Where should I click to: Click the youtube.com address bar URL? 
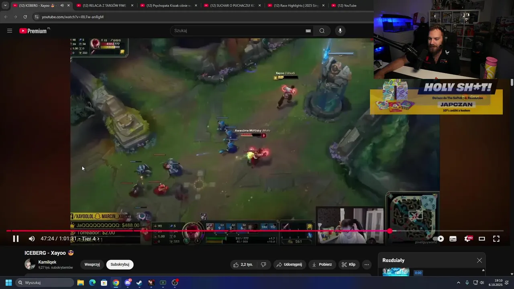tap(73, 17)
